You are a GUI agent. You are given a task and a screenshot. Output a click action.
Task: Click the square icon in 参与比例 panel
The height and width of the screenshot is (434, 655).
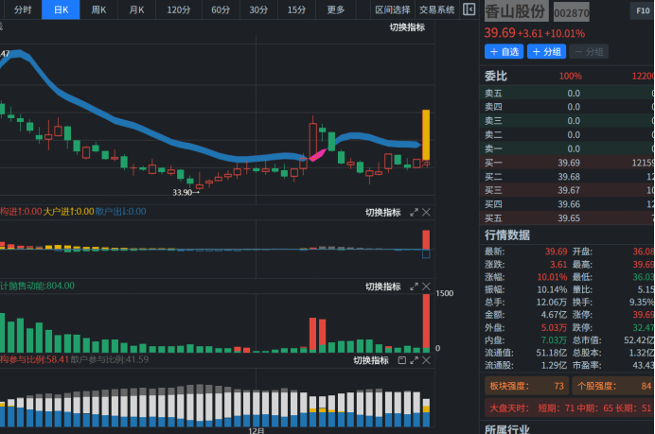click(x=401, y=360)
